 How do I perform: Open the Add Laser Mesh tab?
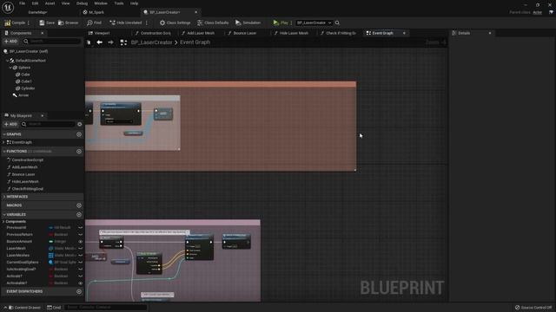[x=198, y=33]
